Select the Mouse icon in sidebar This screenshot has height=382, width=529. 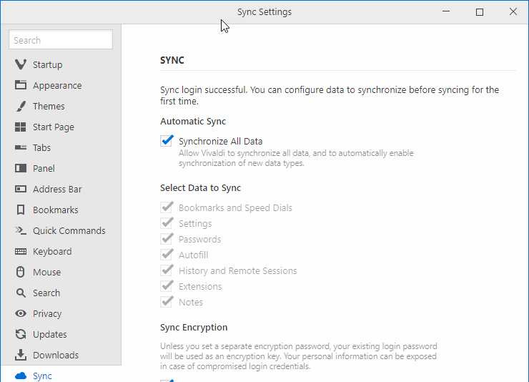pos(21,273)
